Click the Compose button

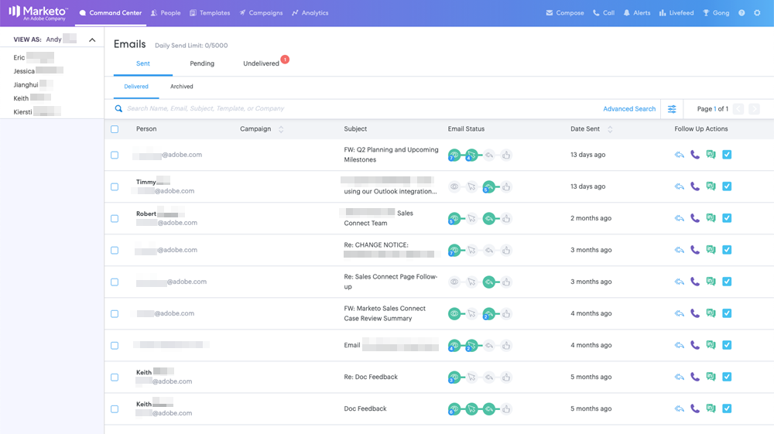tap(565, 13)
